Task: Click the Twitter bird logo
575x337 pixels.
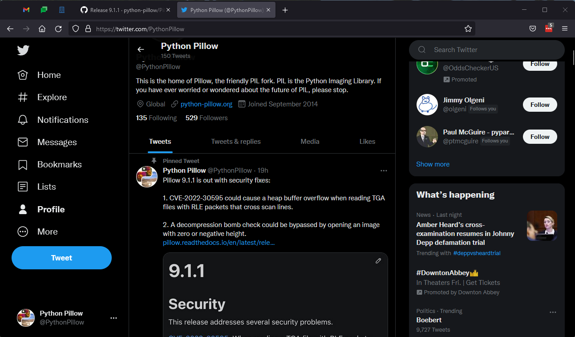Action: pos(23,50)
